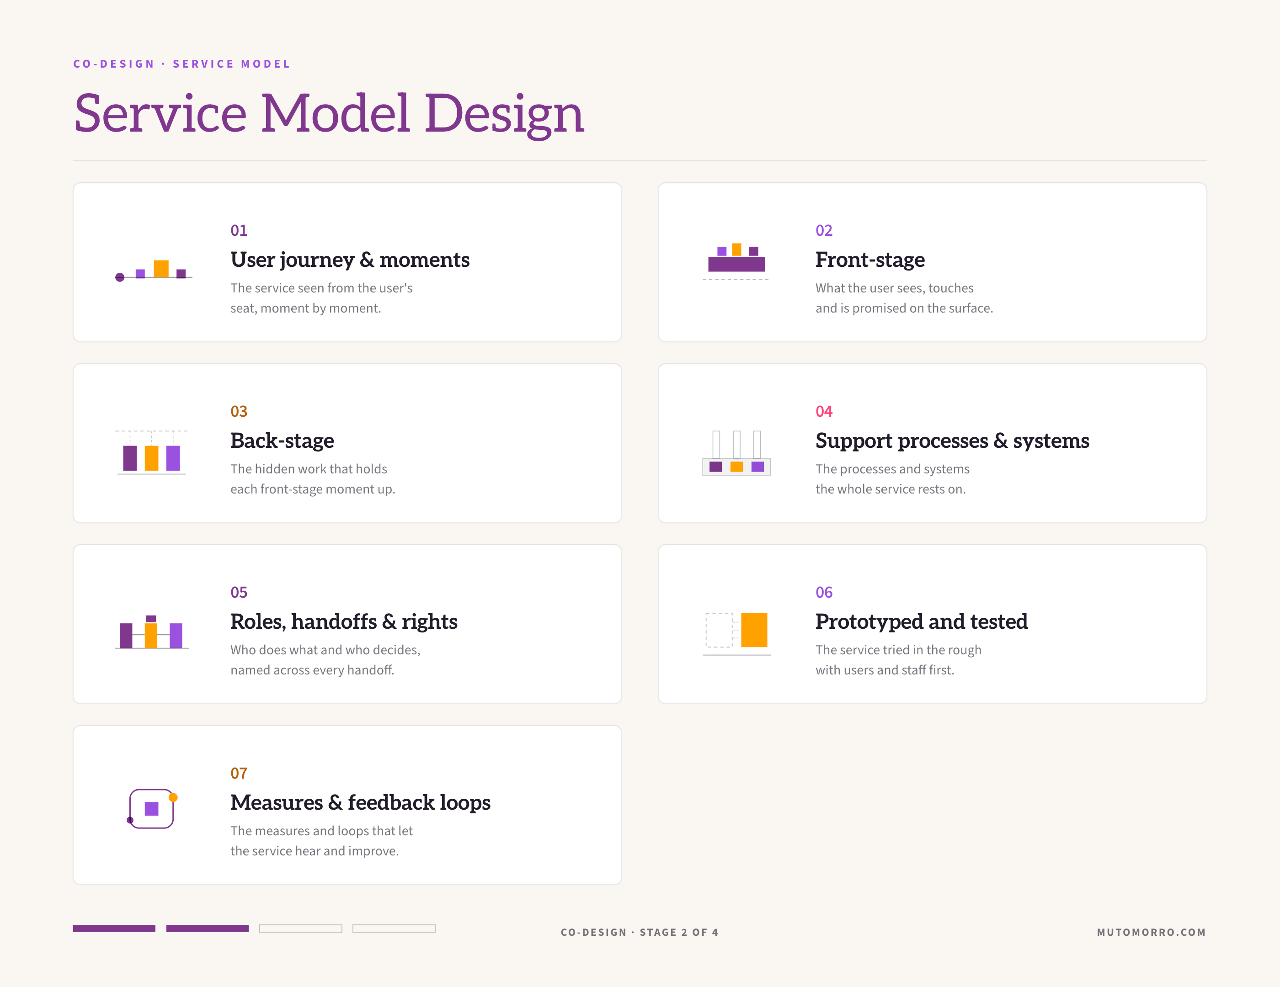Click text 'and is promised on the surface.'
This screenshot has height=987, width=1280.
tap(904, 308)
